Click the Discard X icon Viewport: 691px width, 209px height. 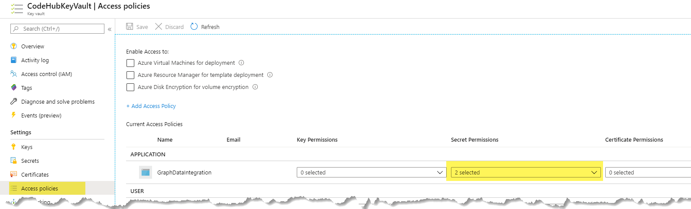point(159,26)
